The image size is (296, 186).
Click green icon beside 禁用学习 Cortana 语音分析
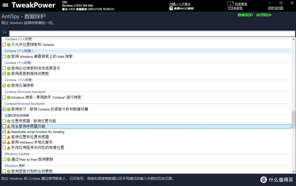[9, 109]
